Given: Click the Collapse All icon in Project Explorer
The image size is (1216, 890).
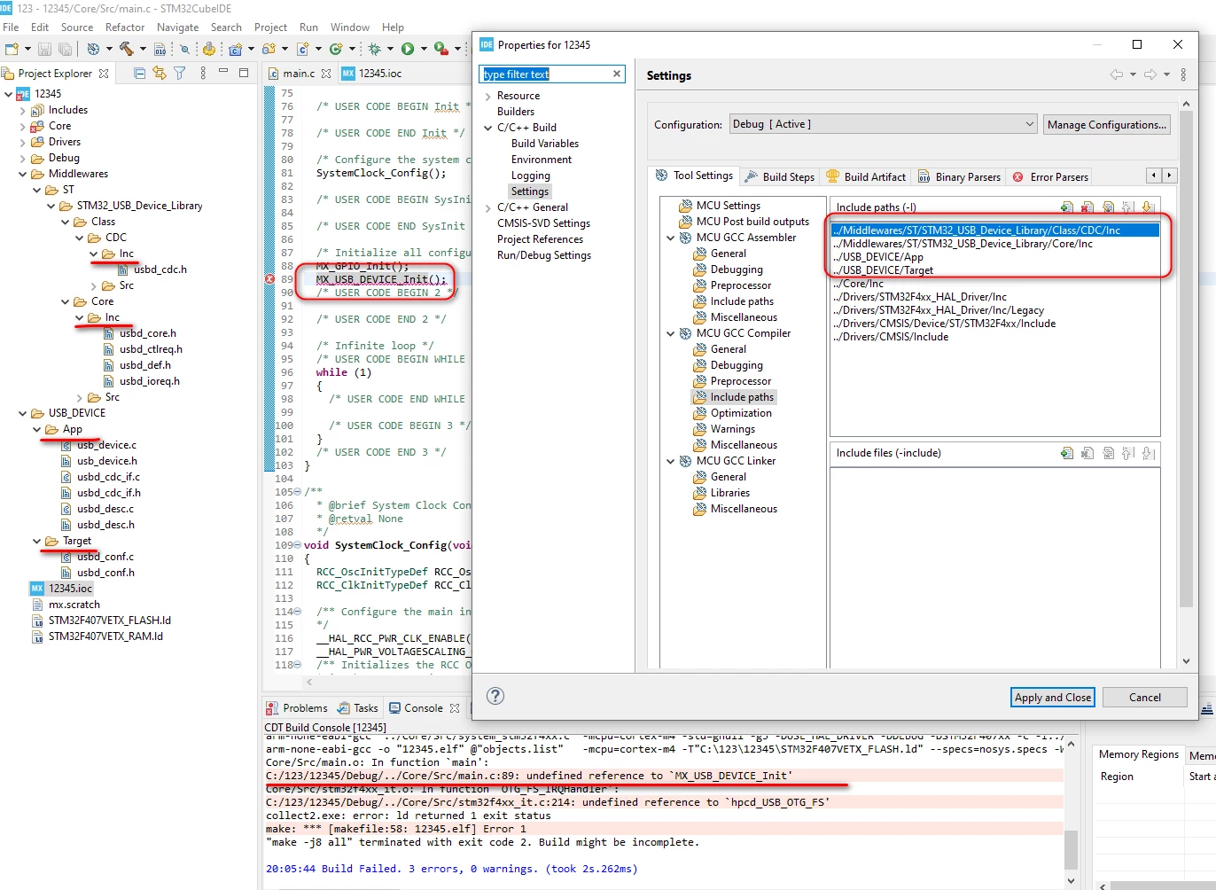Looking at the screenshot, I should coord(139,74).
